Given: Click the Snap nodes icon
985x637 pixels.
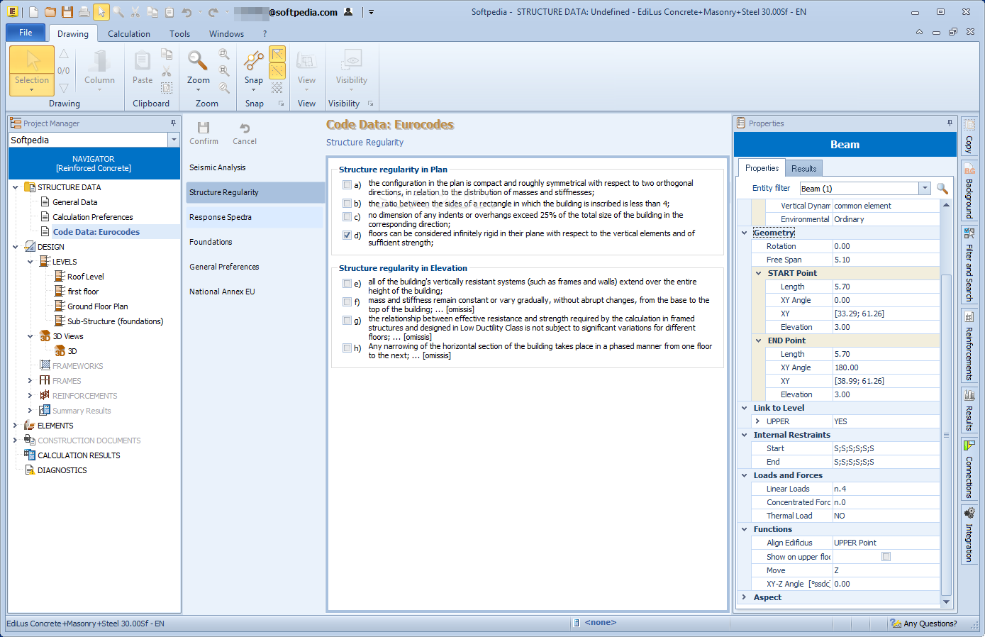Looking at the screenshot, I should (254, 69).
